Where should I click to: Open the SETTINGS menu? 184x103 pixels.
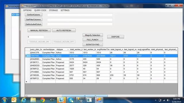tap(65, 10)
